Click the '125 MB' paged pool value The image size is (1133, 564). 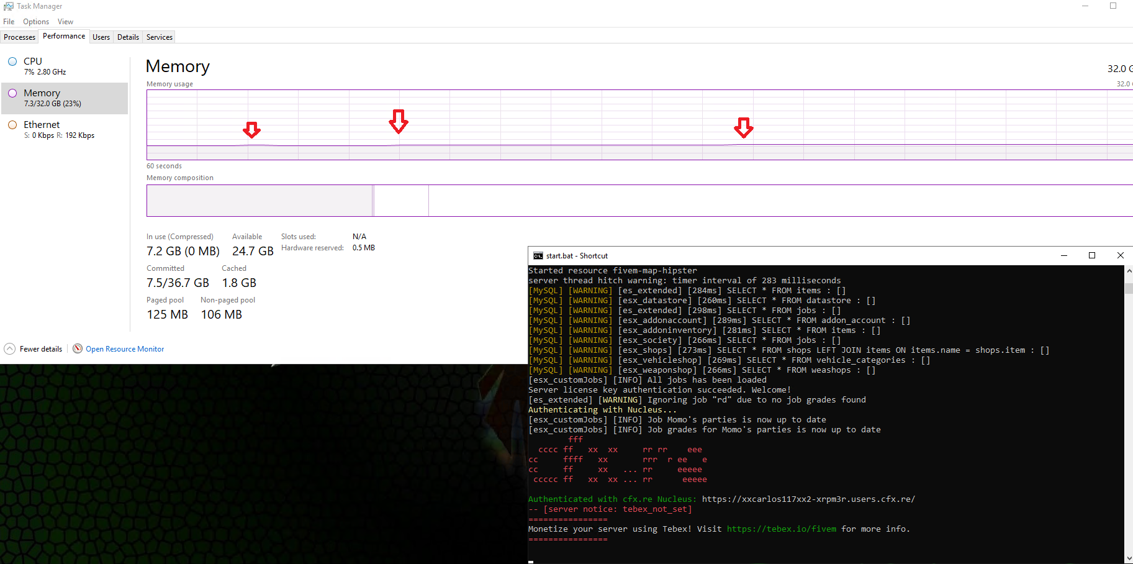tap(167, 314)
